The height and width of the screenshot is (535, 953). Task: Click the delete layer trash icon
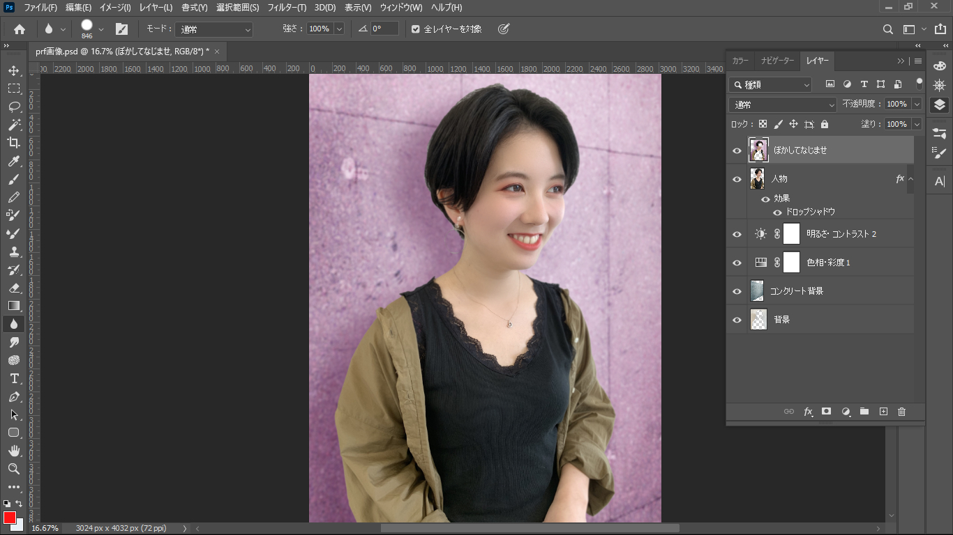click(x=901, y=412)
